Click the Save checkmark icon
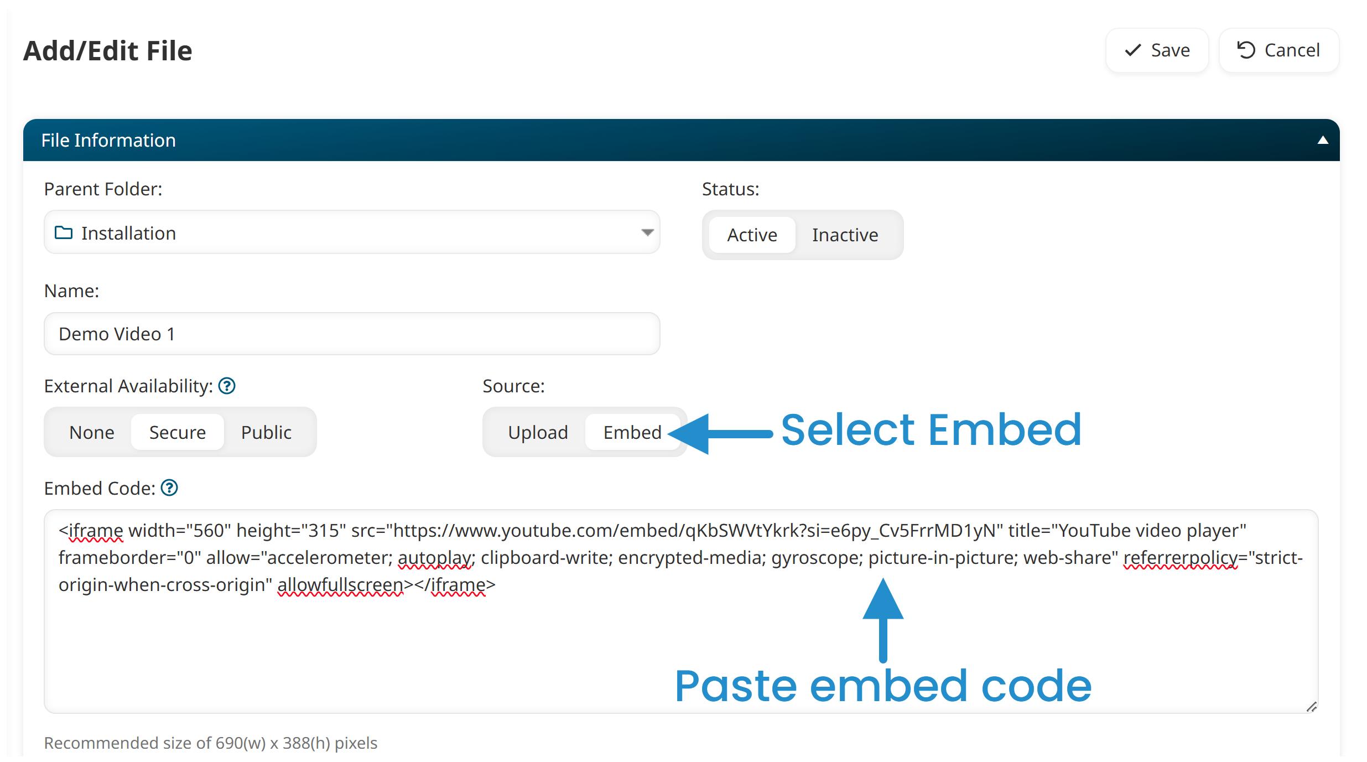This screenshot has height=762, width=1367. point(1133,50)
